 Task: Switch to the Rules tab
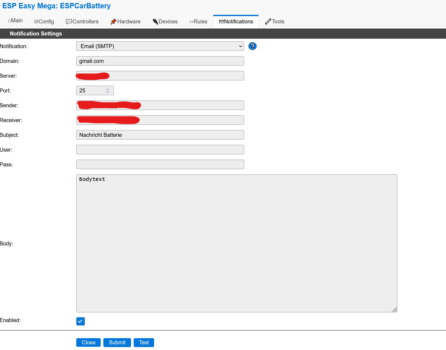point(198,22)
